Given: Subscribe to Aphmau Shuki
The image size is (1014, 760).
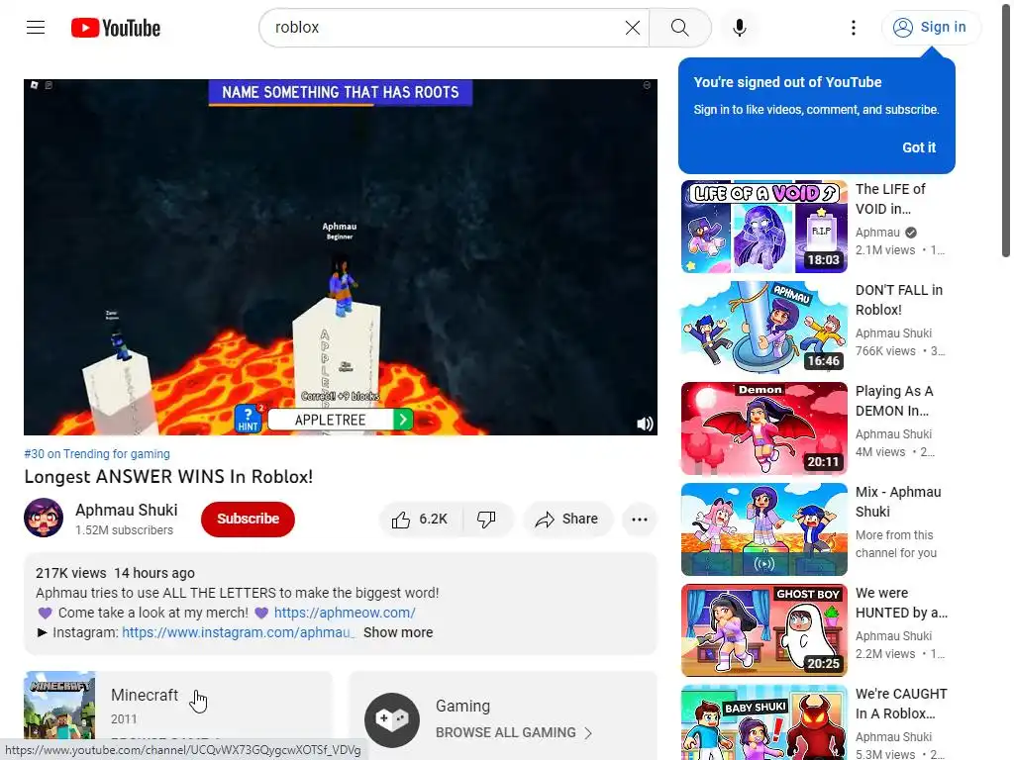Looking at the screenshot, I should [x=248, y=519].
